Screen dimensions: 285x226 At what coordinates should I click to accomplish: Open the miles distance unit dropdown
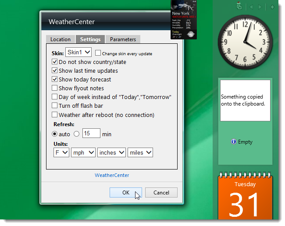click(x=140, y=152)
